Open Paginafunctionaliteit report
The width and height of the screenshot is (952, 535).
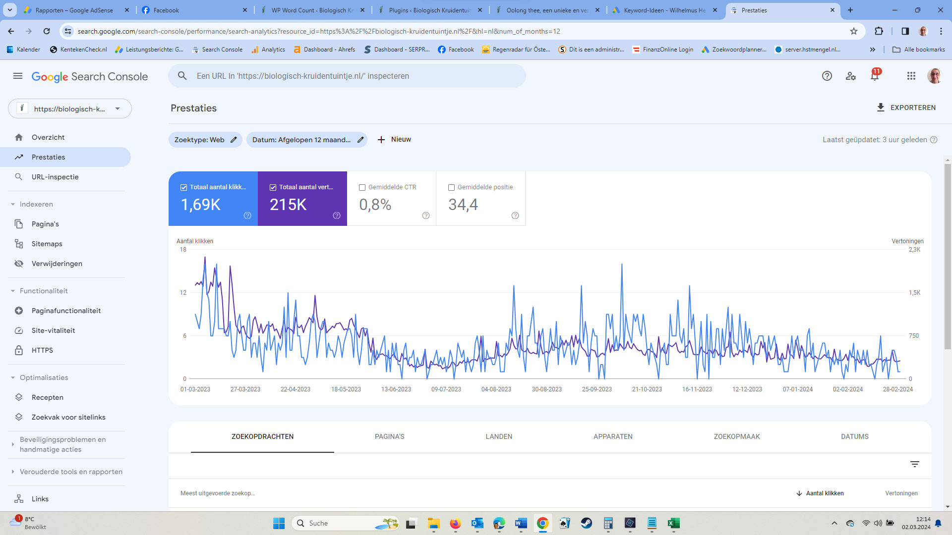pos(65,311)
